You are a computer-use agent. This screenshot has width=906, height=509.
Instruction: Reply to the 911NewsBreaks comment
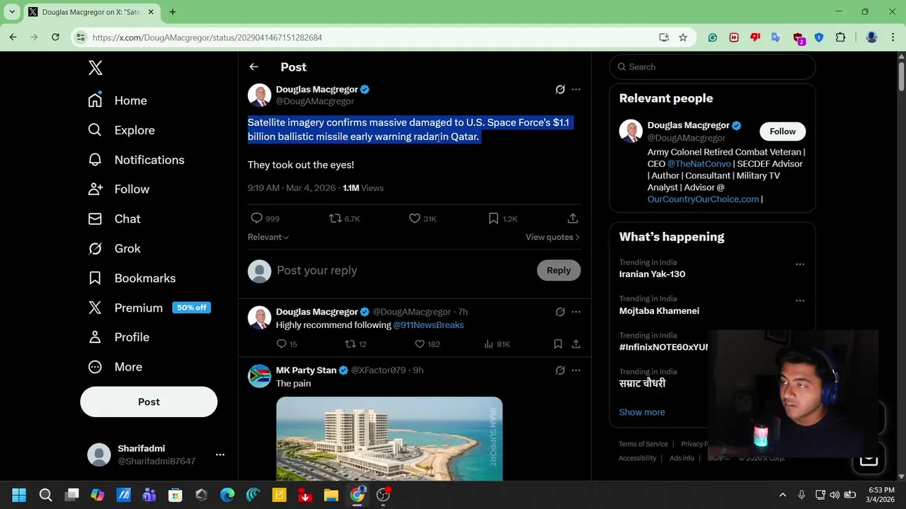(x=287, y=344)
